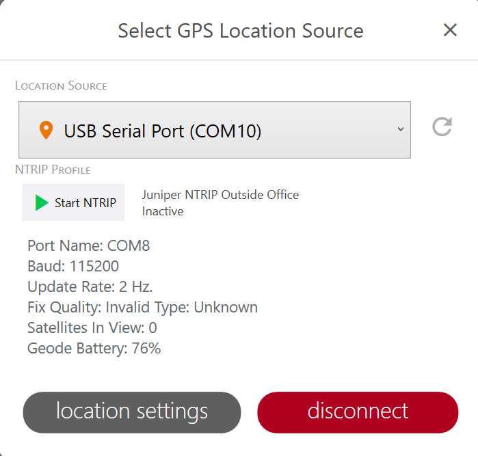Open the USB Serial Port (COM10) dropdown
This screenshot has height=456, width=478.
tap(214, 130)
